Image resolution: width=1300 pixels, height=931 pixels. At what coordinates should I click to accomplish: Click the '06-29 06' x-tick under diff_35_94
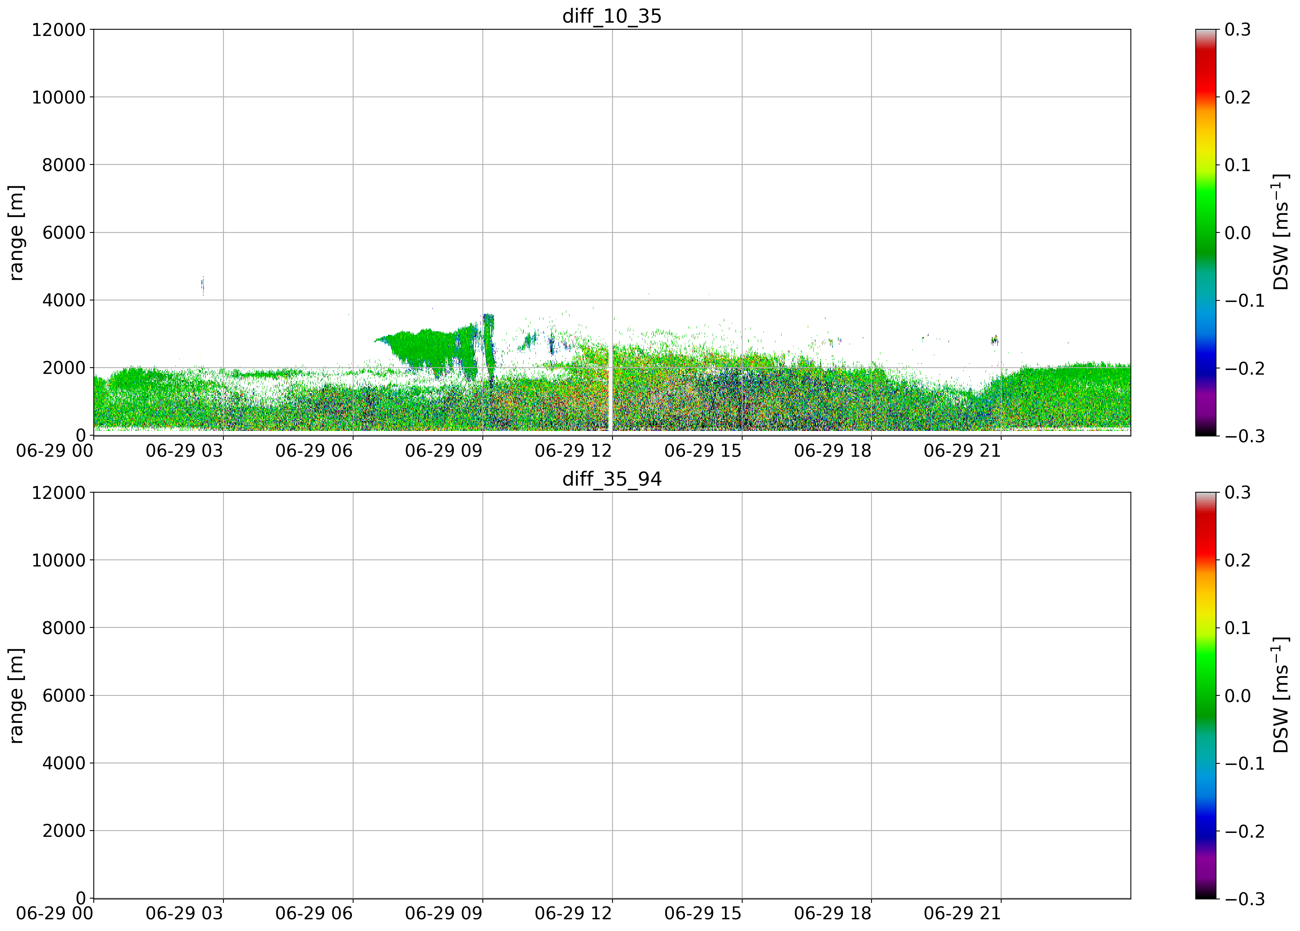[314, 914]
